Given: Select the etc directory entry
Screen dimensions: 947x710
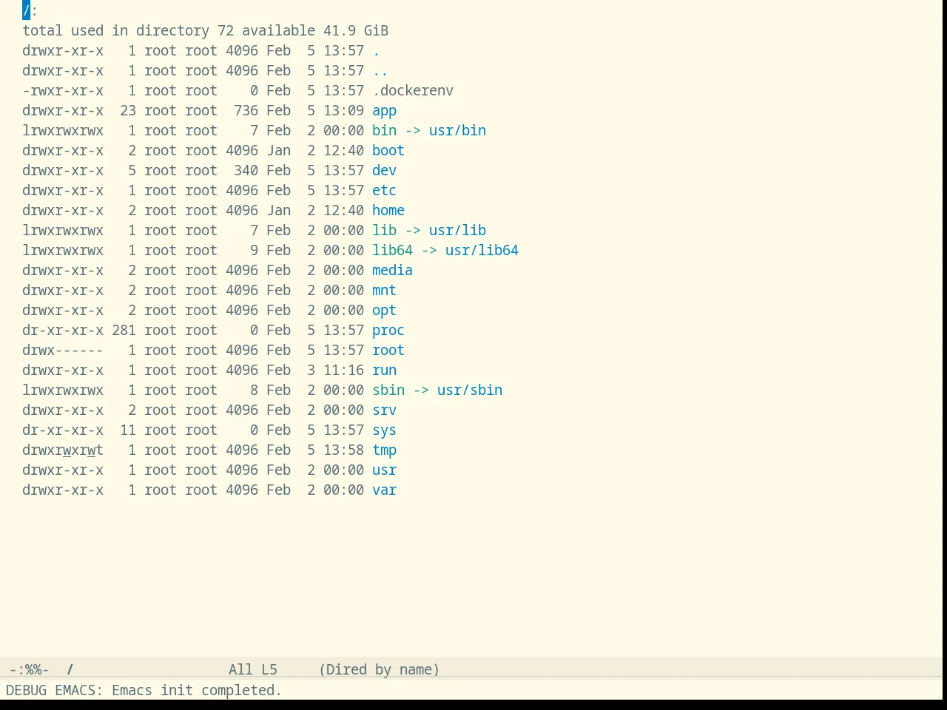Looking at the screenshot, I should [384, 191].
